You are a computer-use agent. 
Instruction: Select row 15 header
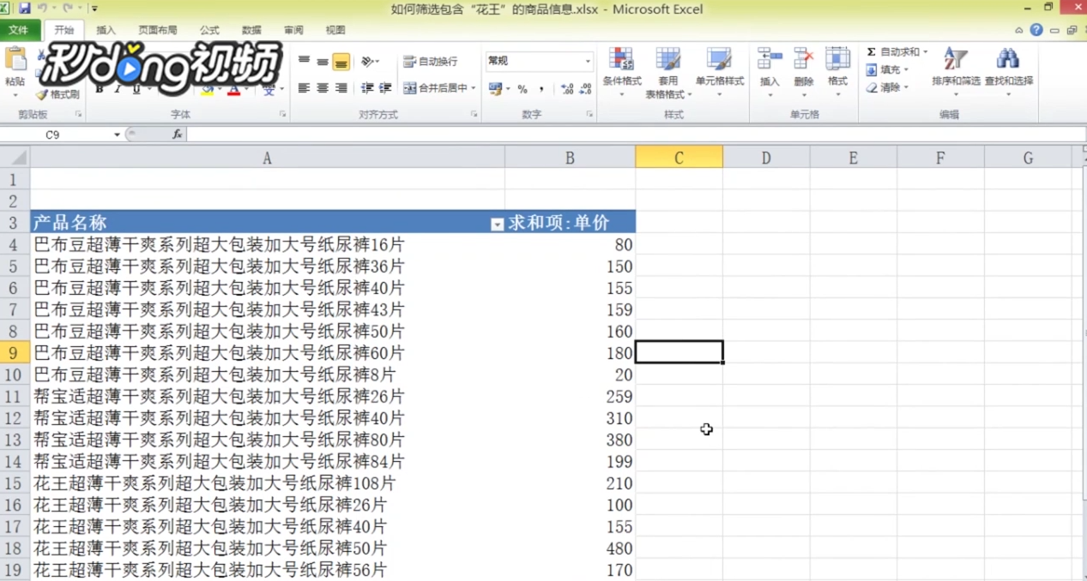[x=14, y=483]
